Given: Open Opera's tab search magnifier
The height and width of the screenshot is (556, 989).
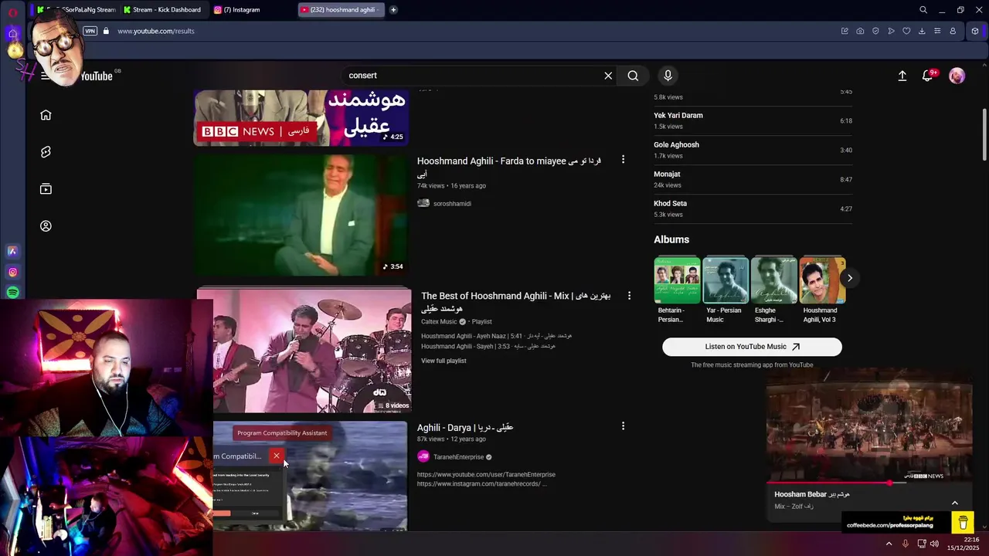Looking at the screenshot, I should 923,10.
